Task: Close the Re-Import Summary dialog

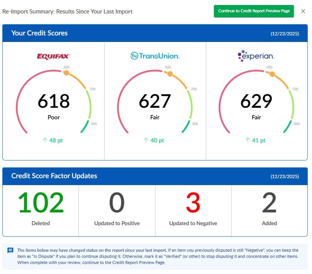Action: [x=303, y=11]
